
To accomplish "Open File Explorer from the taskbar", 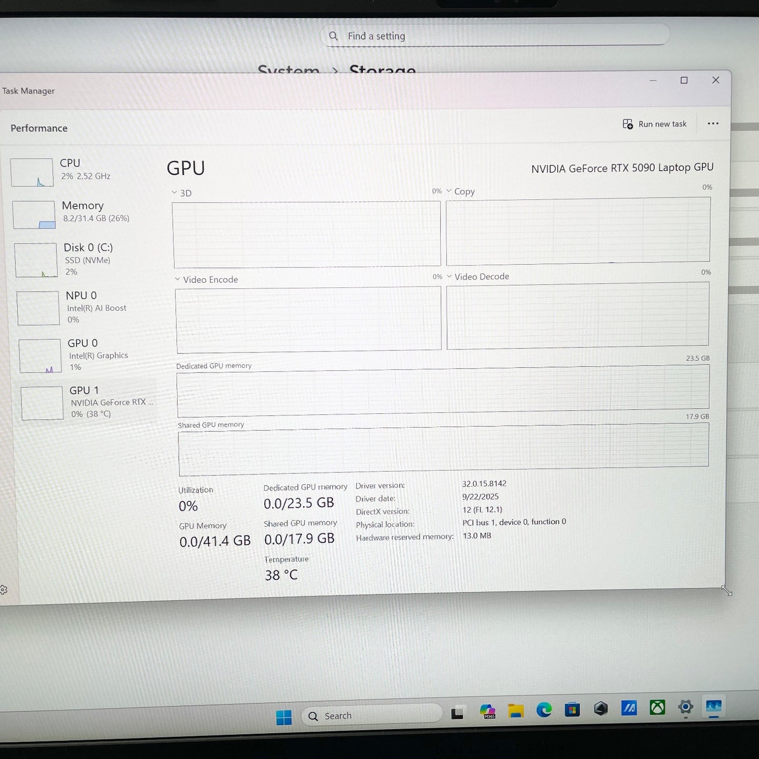I will [516, 711].
